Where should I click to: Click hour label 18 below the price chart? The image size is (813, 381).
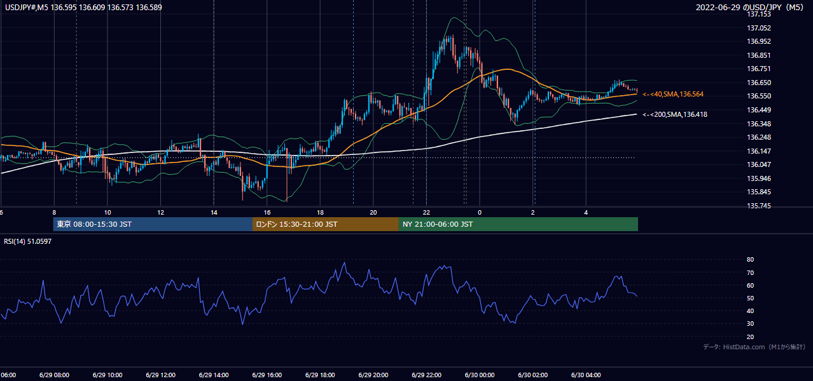320,213
